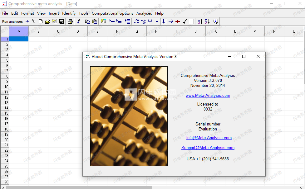Click the double-line arrow row icon
The height and width of the screenshot is (189, 305).
coord(119,21)
